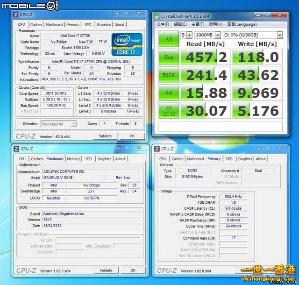Click OK in the Intel processor info window
This screenshot has height=285, width=299.
click(x=132, y=136)
